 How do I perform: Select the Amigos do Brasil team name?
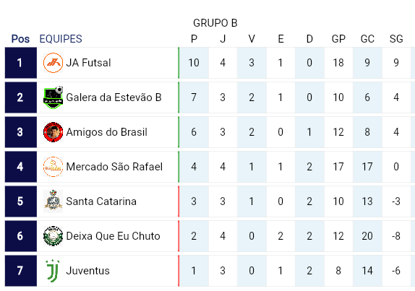tap(107, 132)
